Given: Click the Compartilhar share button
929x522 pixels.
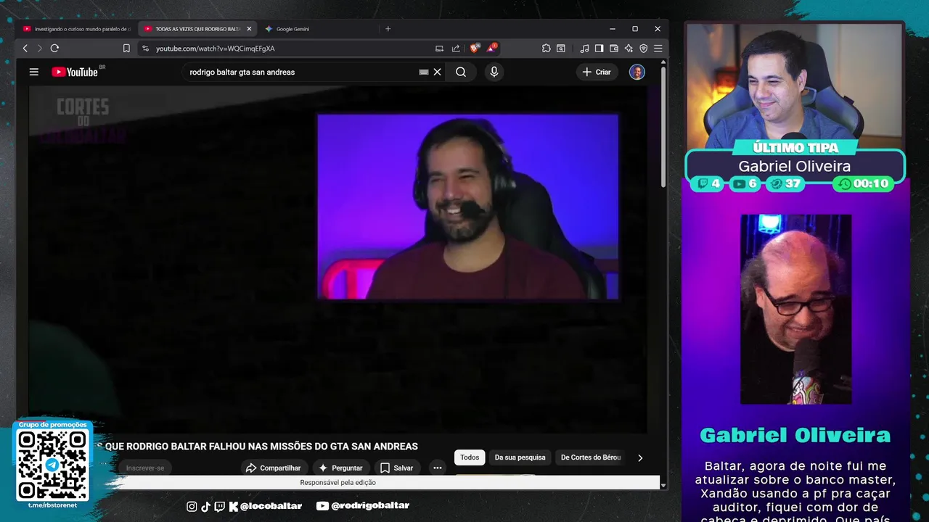Looking at the screenshot, I should coord(273,468).
